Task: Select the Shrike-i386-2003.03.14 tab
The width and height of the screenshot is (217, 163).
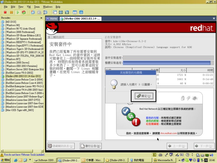Action: [81, 19]
